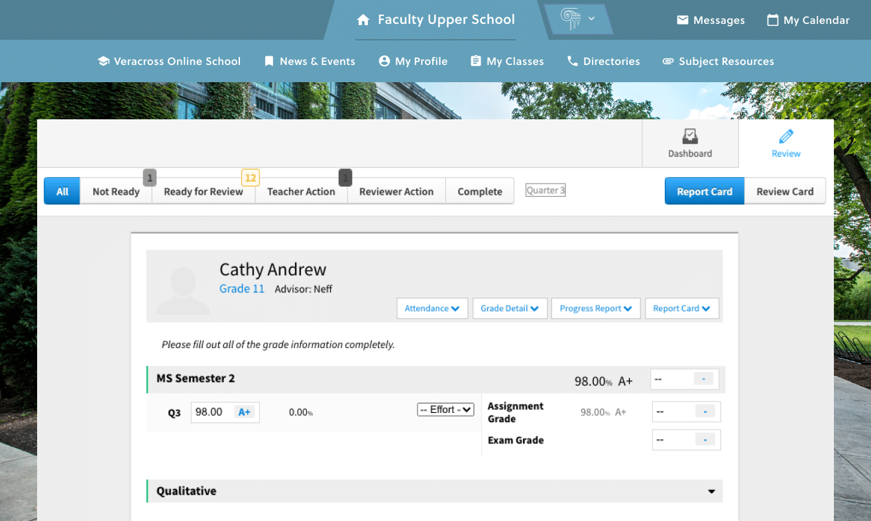Click the My Profile person icon
Screen dimensions: 871x521
click(x=384, y=61)
